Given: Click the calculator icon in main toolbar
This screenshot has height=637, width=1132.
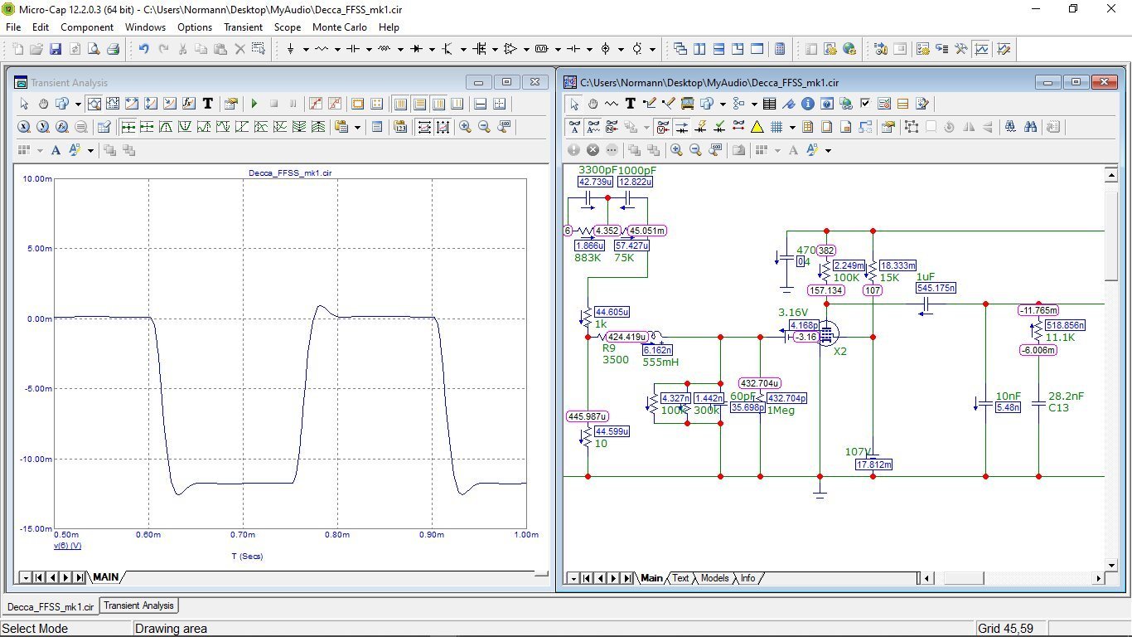Looking at the screenshot, I should pyautogui.click(x=779, y=49).
